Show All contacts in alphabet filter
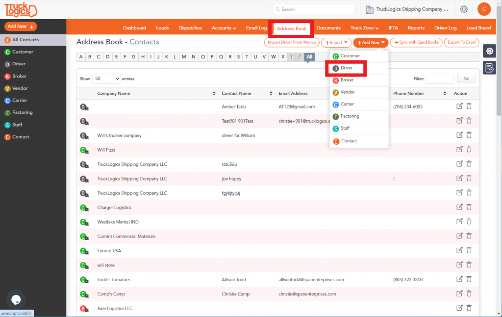The image size is (502, 317). (309, 57)
